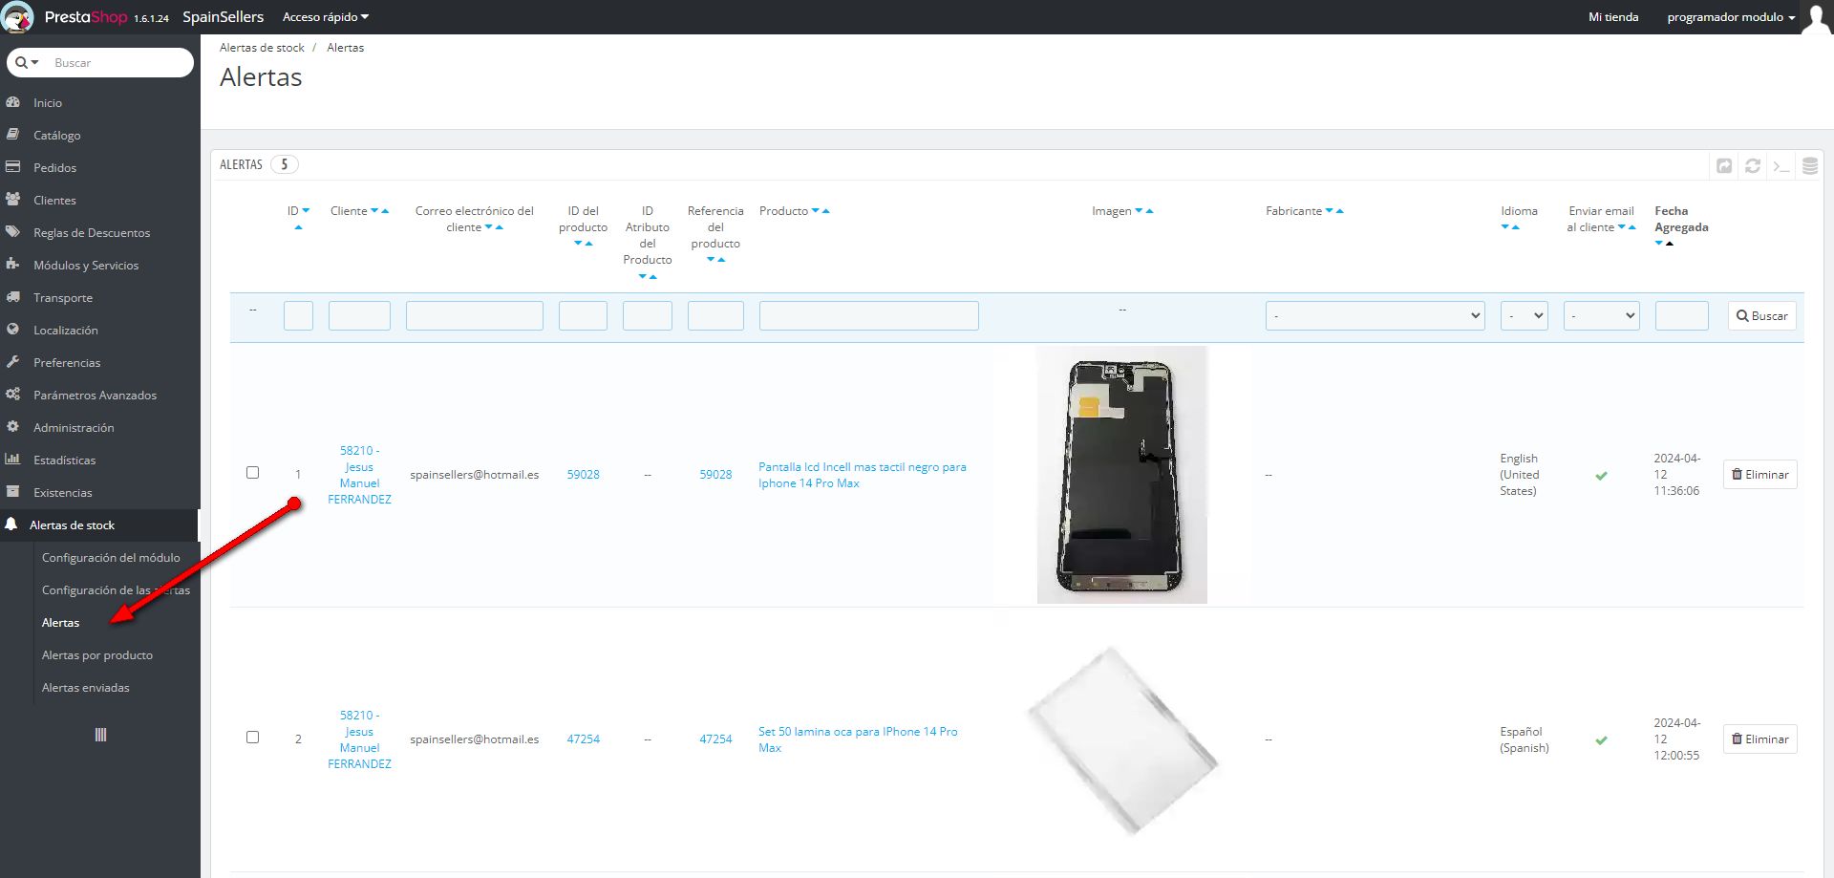Image resolution: width=1834 pixels, height=878 pixels.
Task: Open Alertas por producto in sidebar
Action: [97, 655]
